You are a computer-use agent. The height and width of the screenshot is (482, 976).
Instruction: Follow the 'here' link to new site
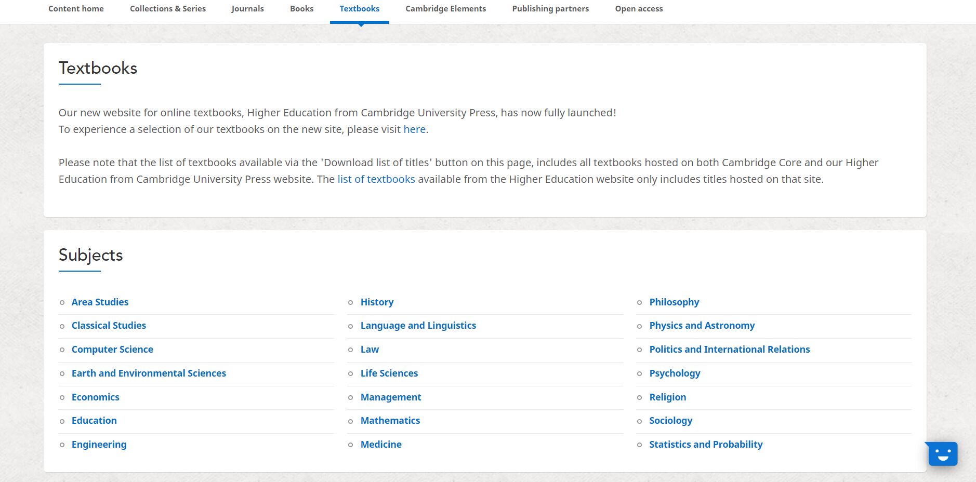414,129
